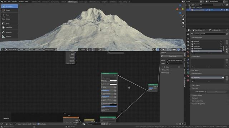Activate the Transform tool
229x128 pixels.
click(10, 27)
